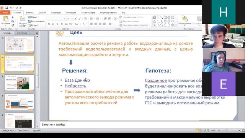The height and width of the screenshot is (138, 245).
Task: Click the Save icon in quick access toolbar
Action: [x=7, y=8]
